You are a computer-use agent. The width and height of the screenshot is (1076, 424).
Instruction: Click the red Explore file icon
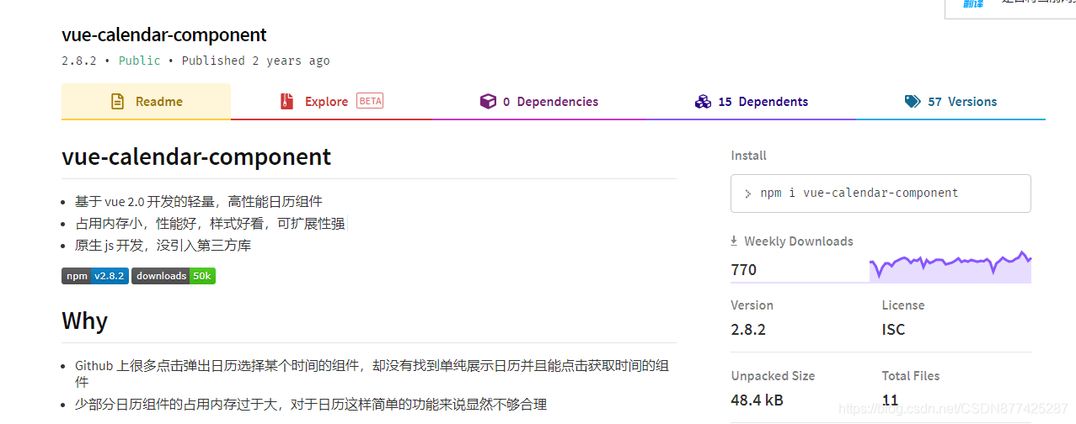(x=287, y=102)
